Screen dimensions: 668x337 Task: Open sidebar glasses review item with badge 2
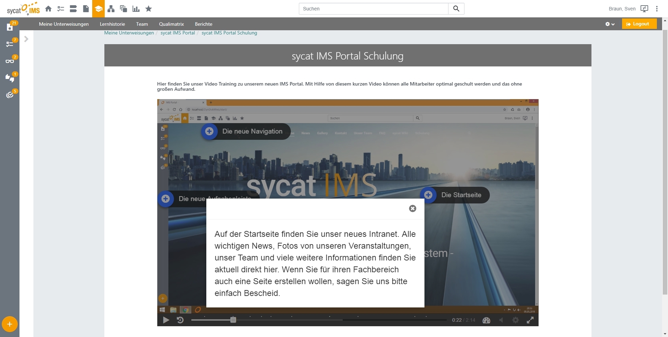click(x=10, y=61)
